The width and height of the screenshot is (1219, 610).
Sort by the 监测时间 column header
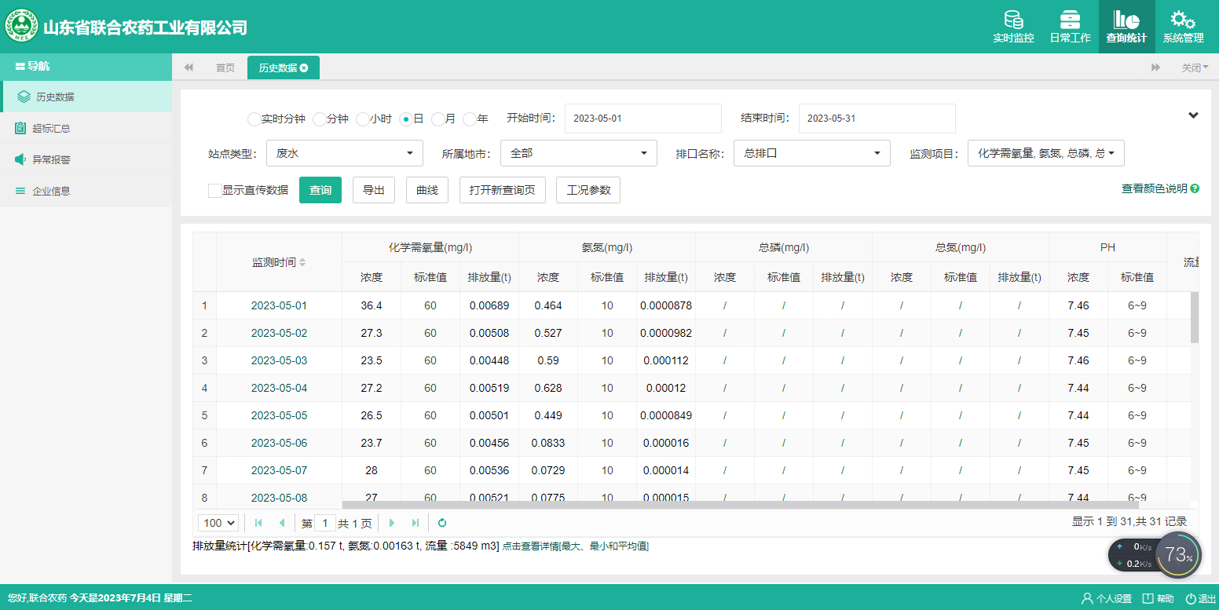click(x=279, y=262)
